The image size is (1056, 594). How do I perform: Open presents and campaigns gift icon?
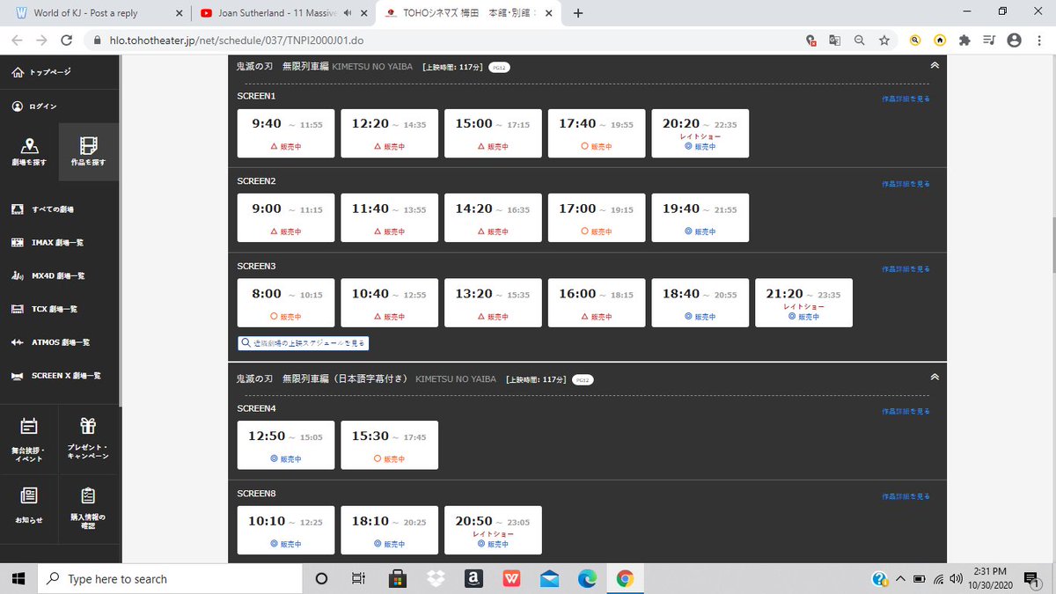click(x=88, y=427)
